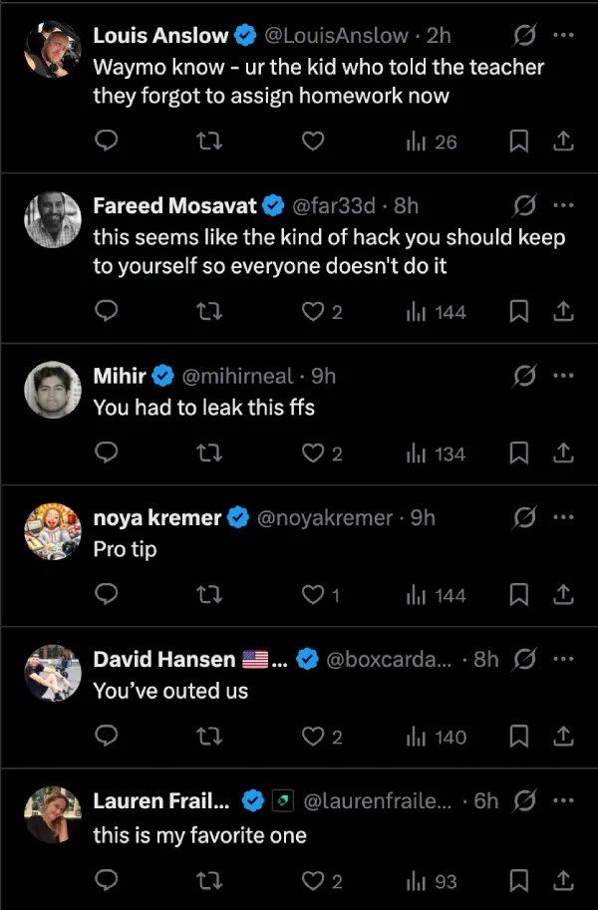The image size is (598, 910).
Task: Share Lauren Fraile's tweet
Action: tap(563, 880)
